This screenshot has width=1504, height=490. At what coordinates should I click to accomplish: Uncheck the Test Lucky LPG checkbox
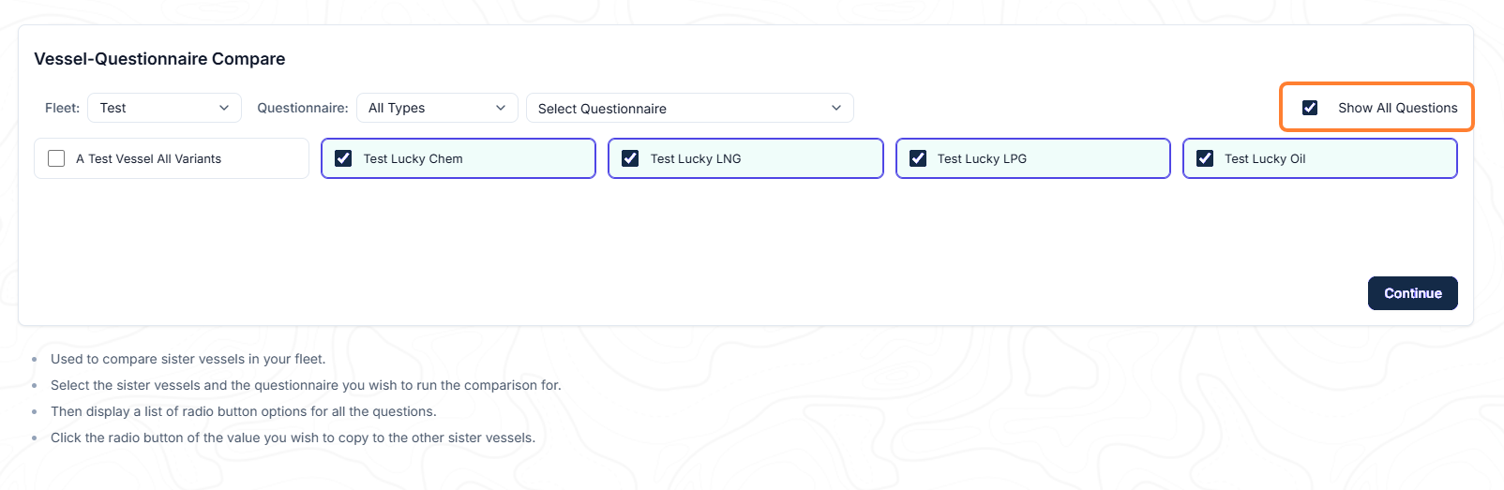[x=918, y=158]
